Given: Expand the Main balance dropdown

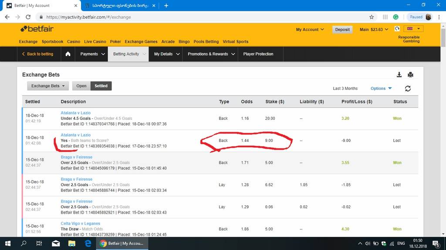Looking at the screenshot, I should pyautogui.click(x=374, y=30).
